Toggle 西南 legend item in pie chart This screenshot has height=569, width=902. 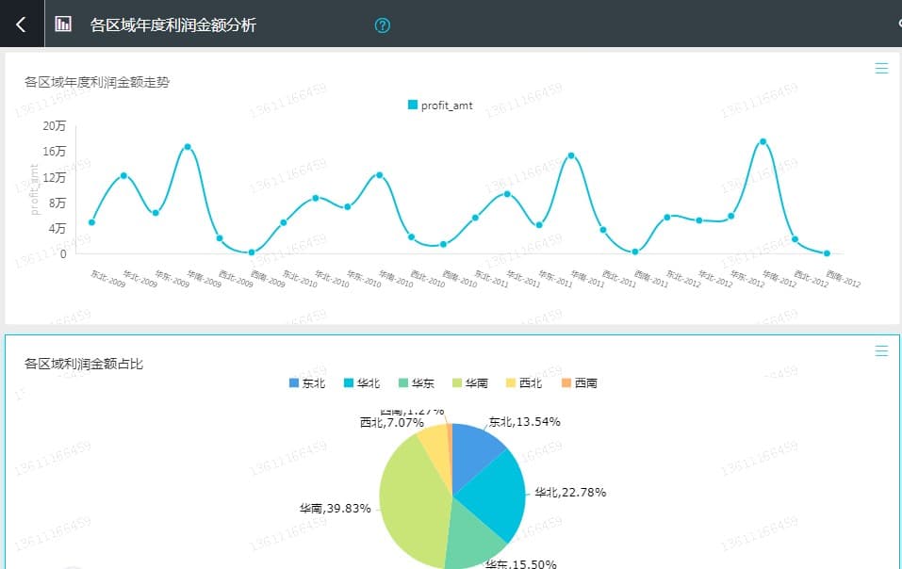coord(579,382)
